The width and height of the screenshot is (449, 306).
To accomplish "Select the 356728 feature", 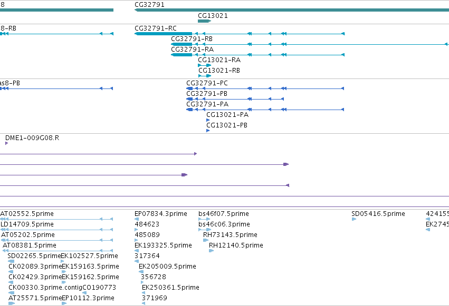I will coord(142,282).
